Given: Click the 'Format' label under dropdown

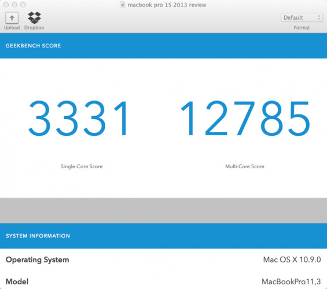Looking at the screenshot, I should pos(302,28).
